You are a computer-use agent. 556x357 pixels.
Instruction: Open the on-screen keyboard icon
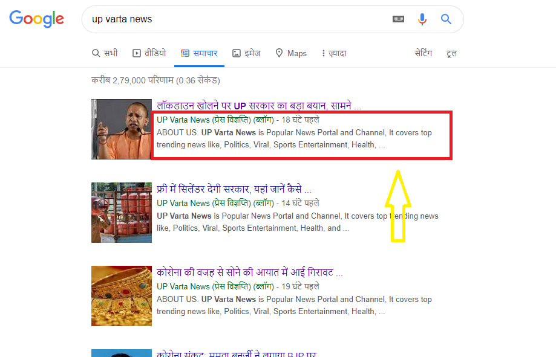(x=398, y=19)
